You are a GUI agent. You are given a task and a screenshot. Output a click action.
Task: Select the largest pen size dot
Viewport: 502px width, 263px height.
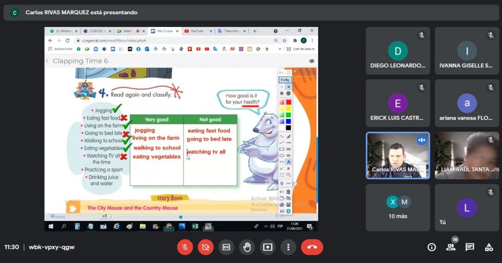pyautogui.click(x=288, y=93)
